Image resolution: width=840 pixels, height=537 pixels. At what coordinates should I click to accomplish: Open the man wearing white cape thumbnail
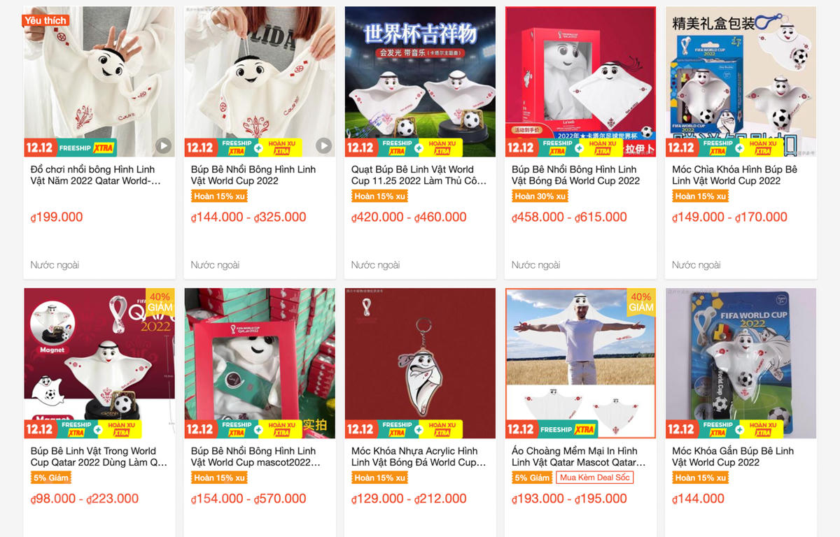click(x=580, y=364)
